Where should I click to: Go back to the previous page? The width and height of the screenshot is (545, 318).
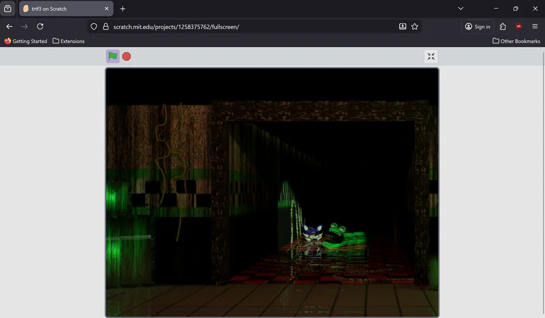pos(9,27)
